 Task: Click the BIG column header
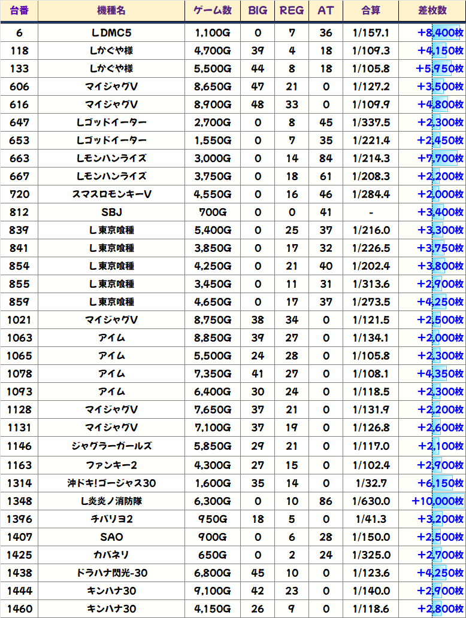(x=258, y=11)
